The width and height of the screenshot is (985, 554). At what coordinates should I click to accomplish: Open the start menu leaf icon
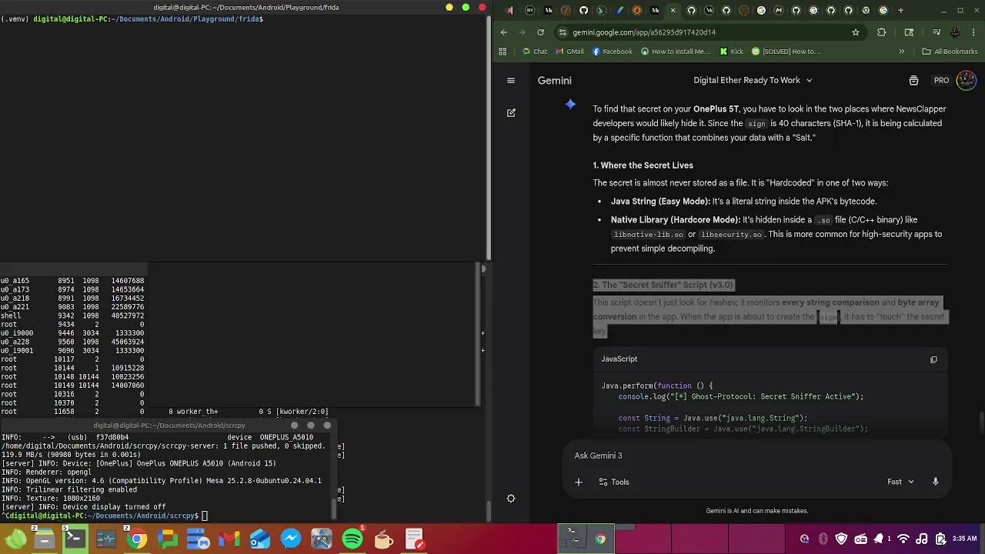click(15, 539)
